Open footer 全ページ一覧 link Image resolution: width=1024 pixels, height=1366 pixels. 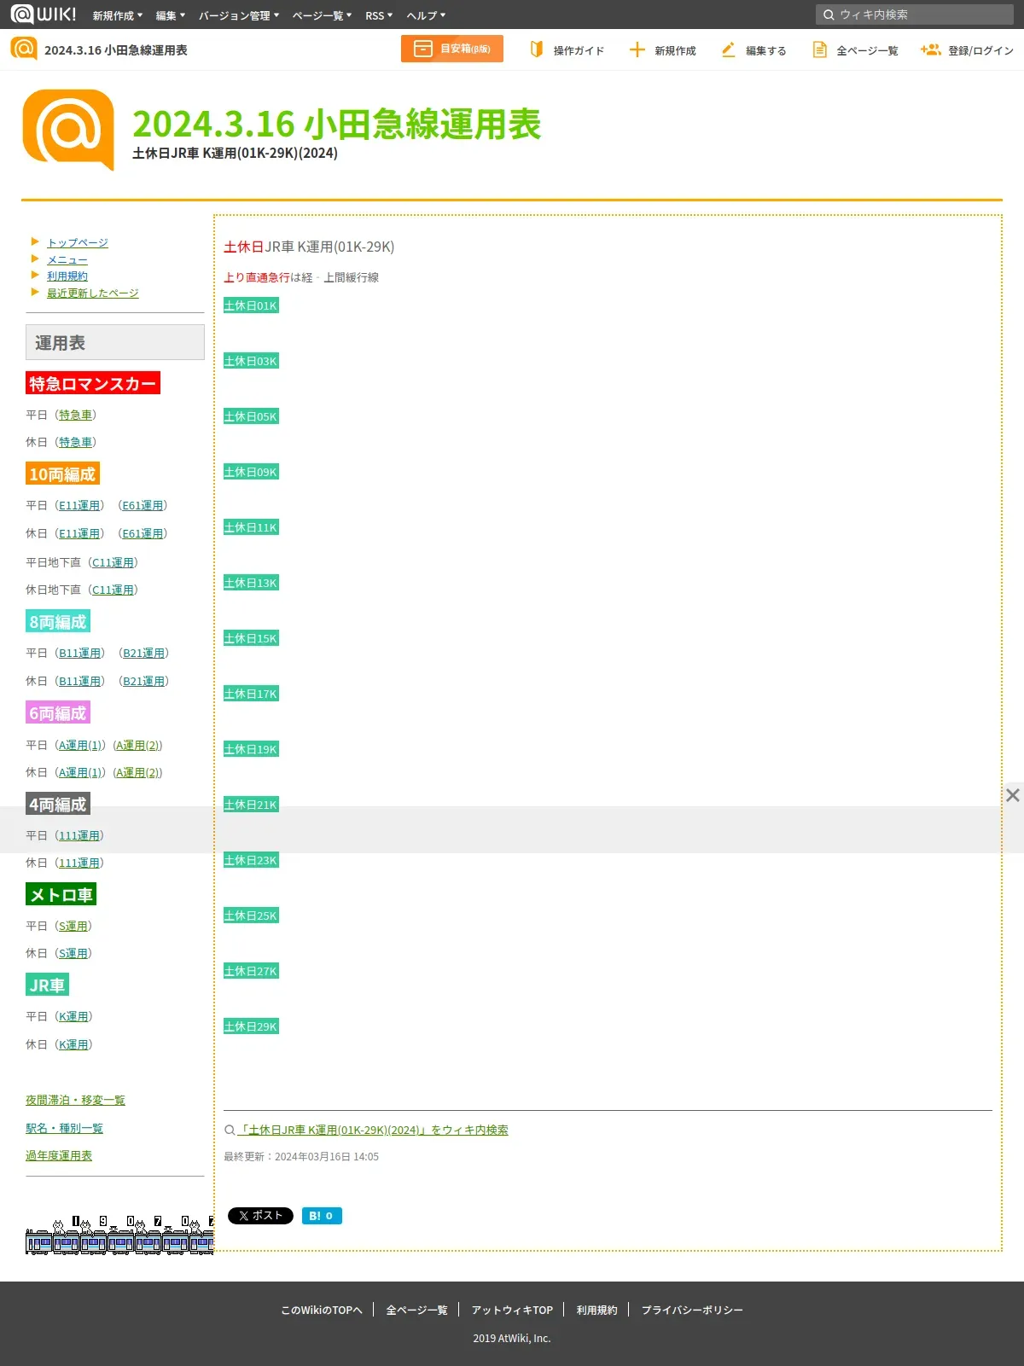pyautogui.click(x=416, y=1310)
